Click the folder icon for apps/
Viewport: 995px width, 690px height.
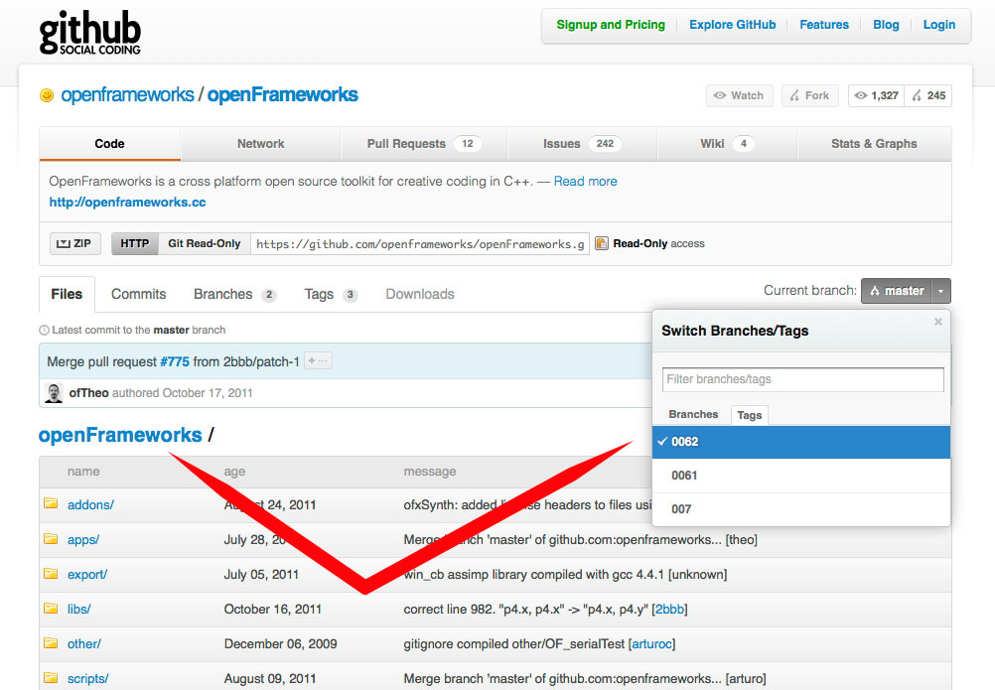[x=51, y=538]
